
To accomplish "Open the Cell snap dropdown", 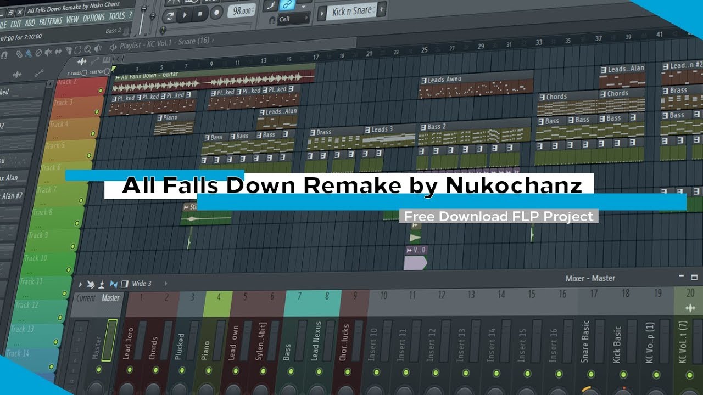I will pos(293,19).
